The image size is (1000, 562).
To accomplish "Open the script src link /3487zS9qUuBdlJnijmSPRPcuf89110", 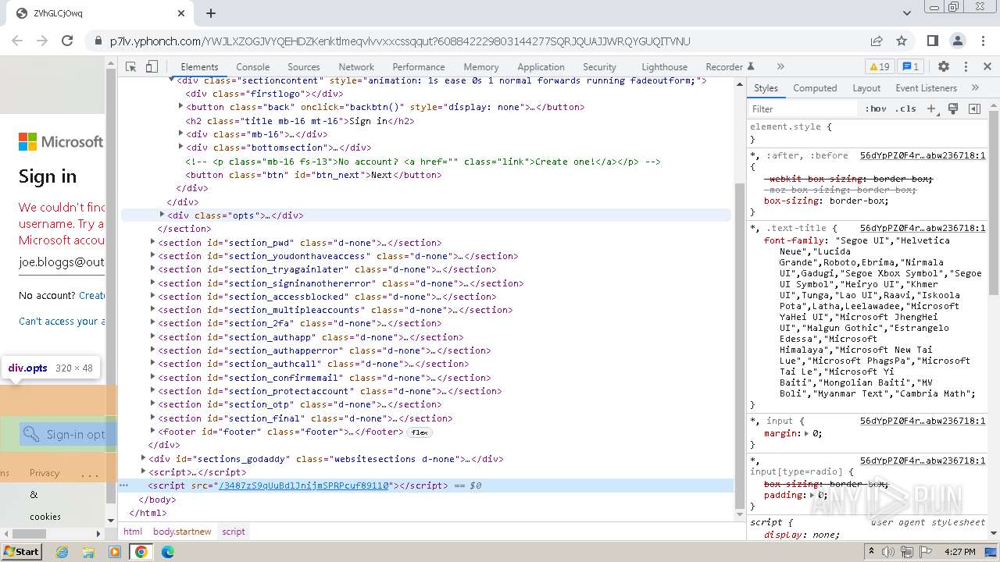I will pyautogui.click(x=304, y=486).
